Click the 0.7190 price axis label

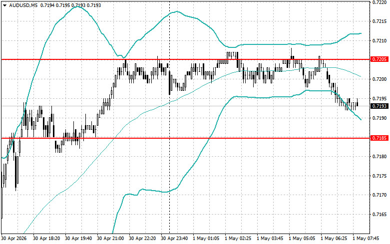380,118
